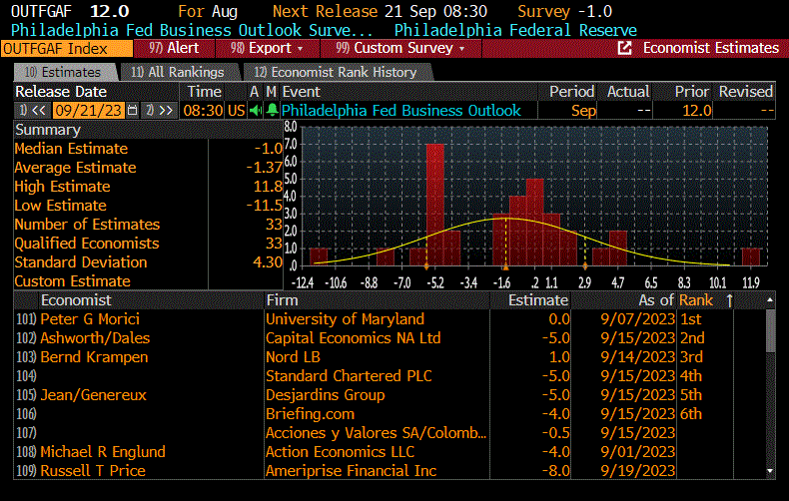Screen dimensions: 789x501
Task: Open Philadelphia Fed Business Outlook event link
Action: click(401, 110)
